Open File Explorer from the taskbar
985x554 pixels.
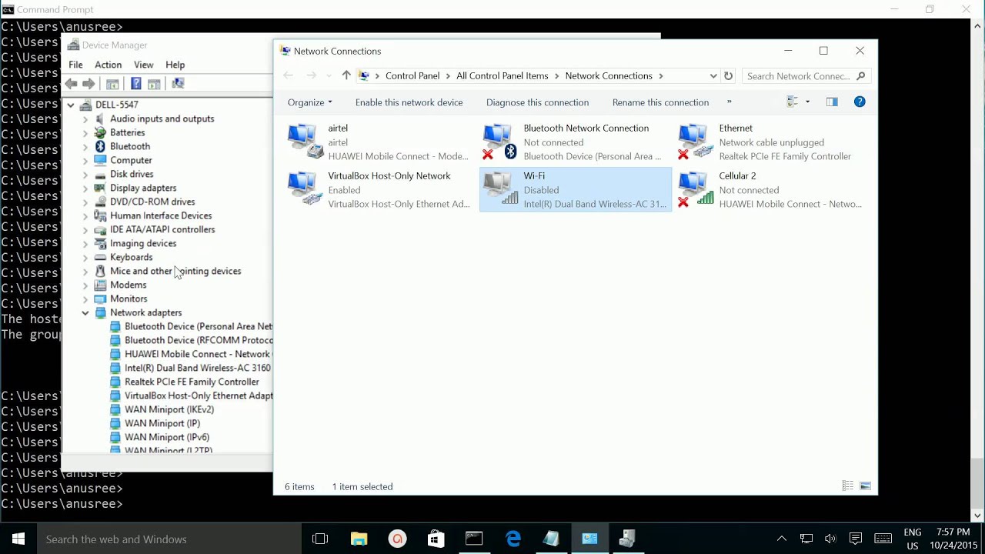[x=359, y=539]
